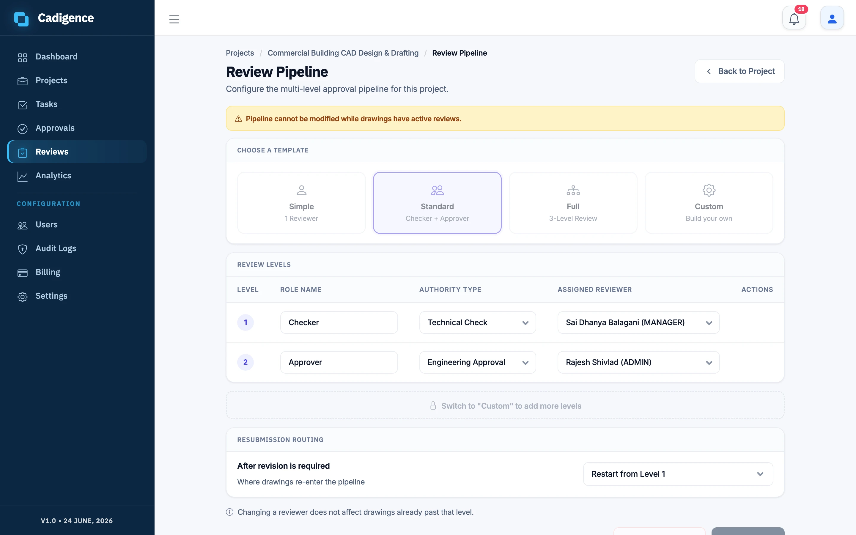Screen dimensions: 856x535
Task: Open the Rajesh Shivlad reviewer dropdown
Action: pyautogui.click(x=638, y=362)
